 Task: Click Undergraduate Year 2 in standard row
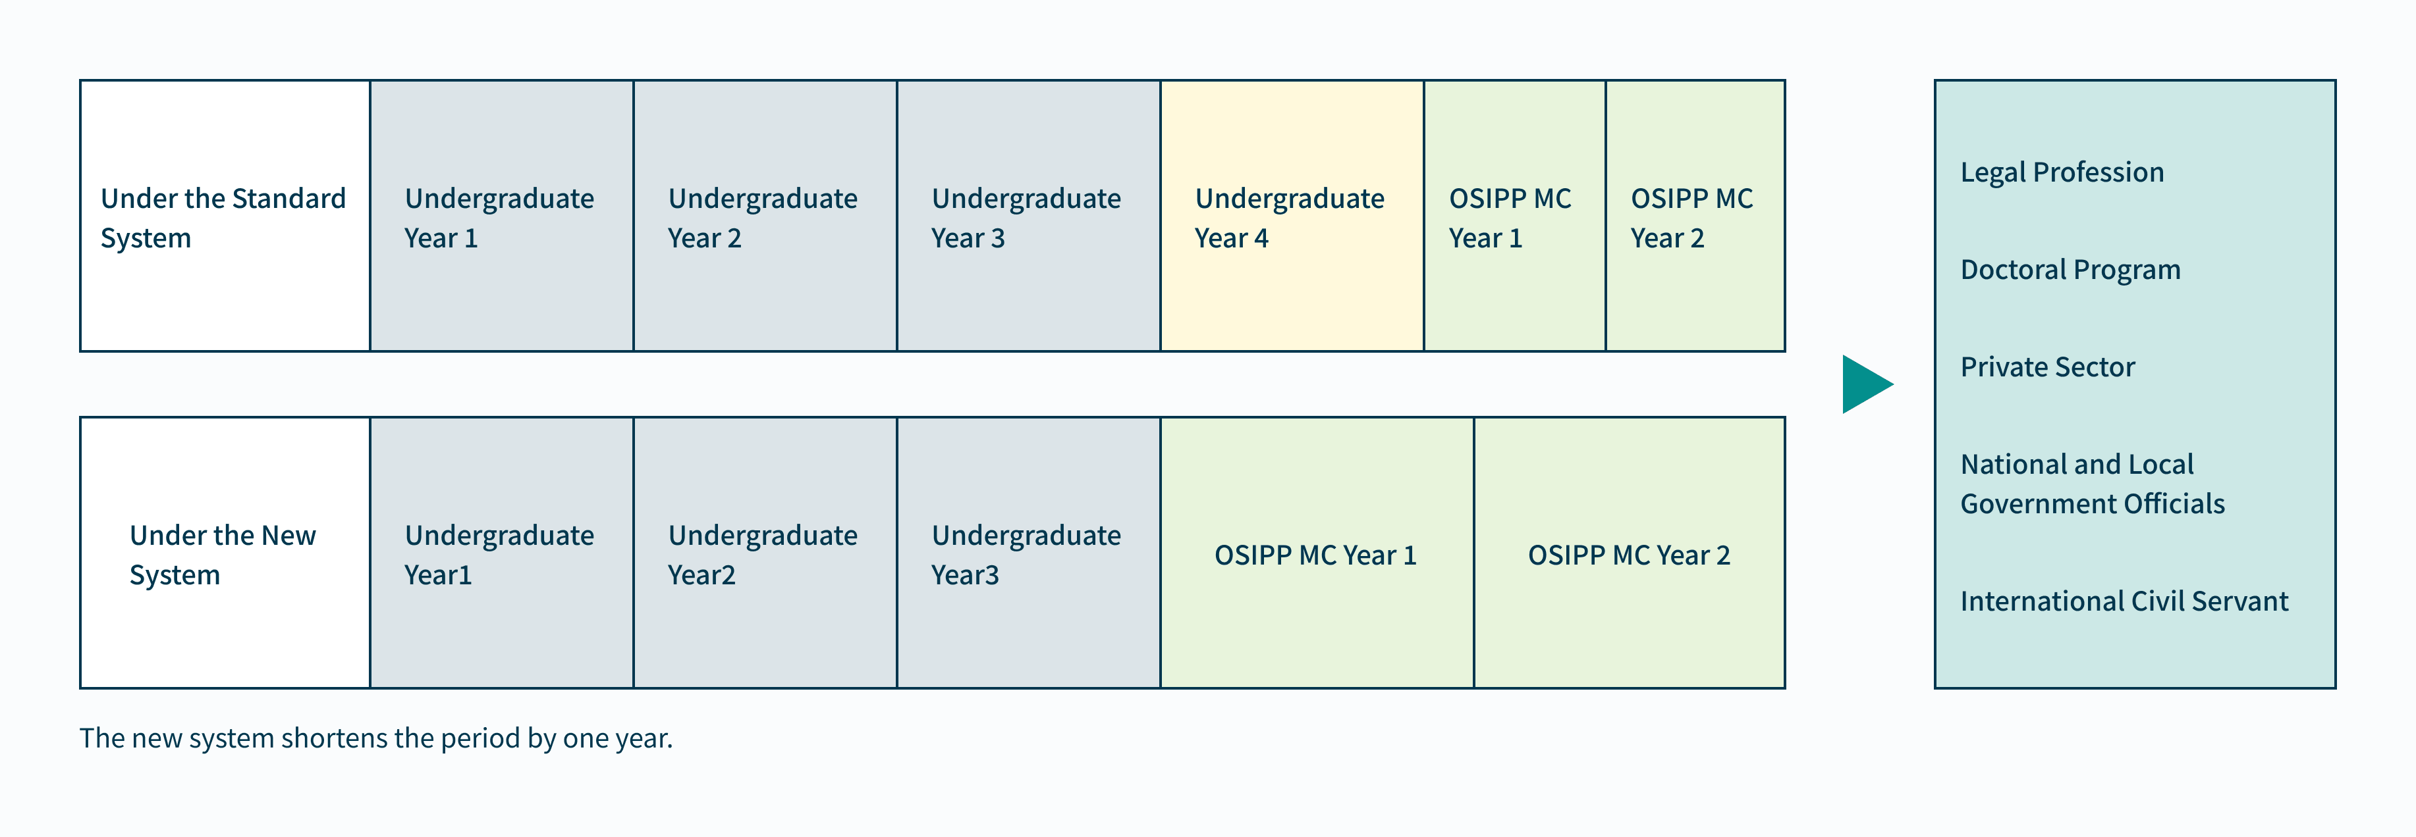(x=764, y=216)
